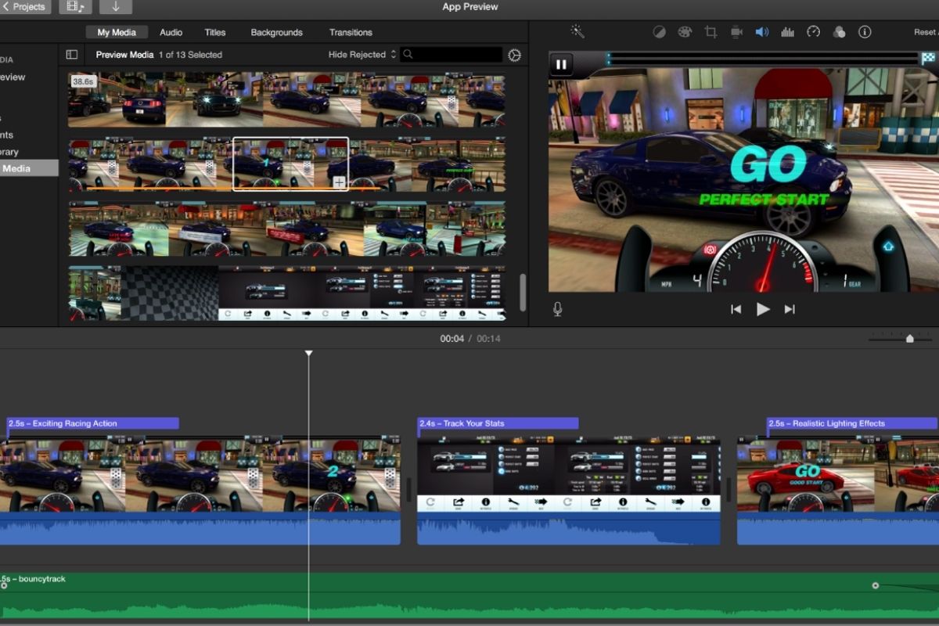Viewport: 939px width, 626px height.
Task: Click the timeline zoom slider handle
Action: click(x=909, y=339)
